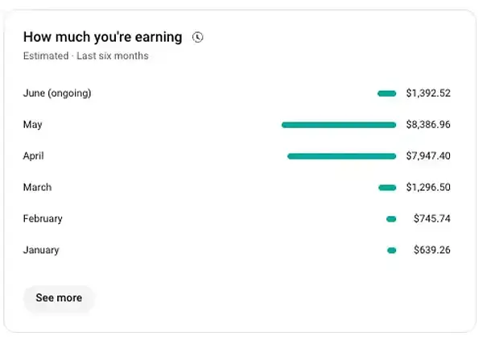The width and height of the screenshot is (483, 340).
Task: Click the January earnings bar
Action: [x=392, y=251]
